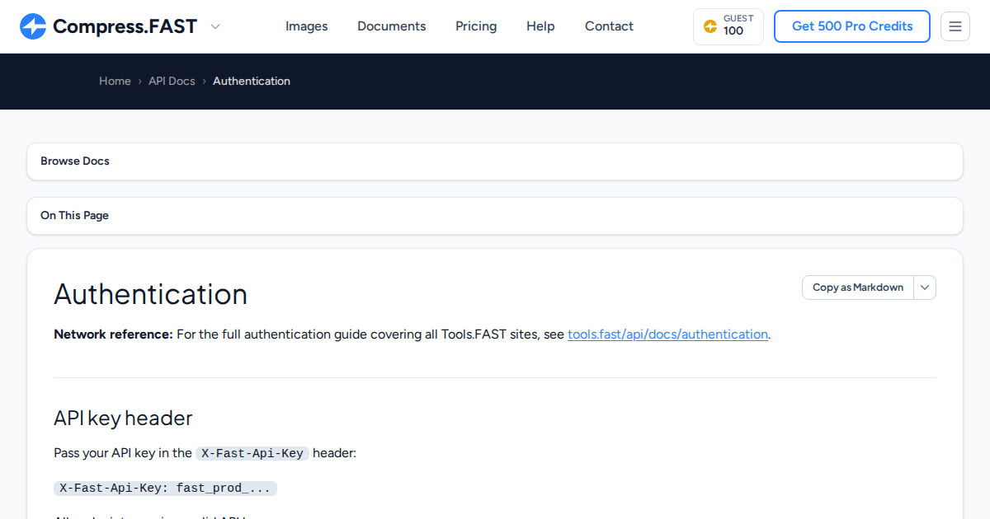Open the Images menu
The height and width of the screenshot is (519, 990).
tap(307, 26)
